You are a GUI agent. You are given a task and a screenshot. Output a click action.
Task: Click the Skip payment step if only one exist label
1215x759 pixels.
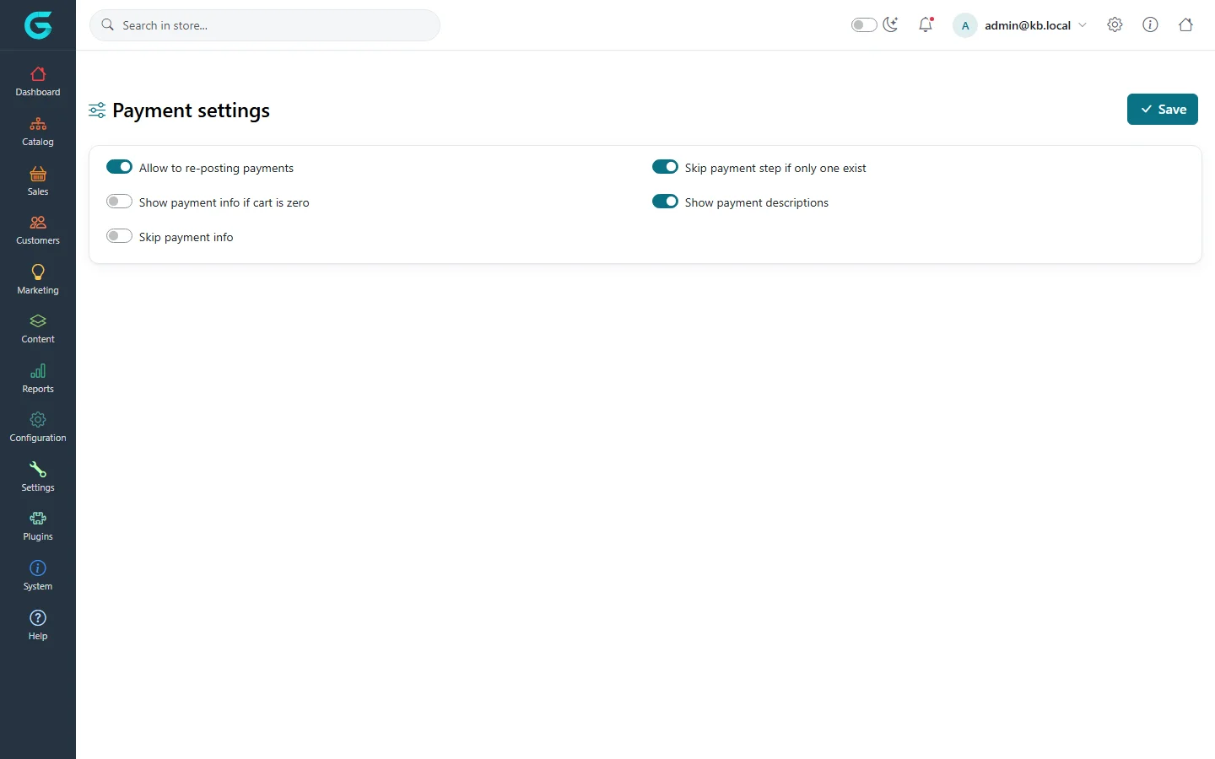[x=775, y=168]
